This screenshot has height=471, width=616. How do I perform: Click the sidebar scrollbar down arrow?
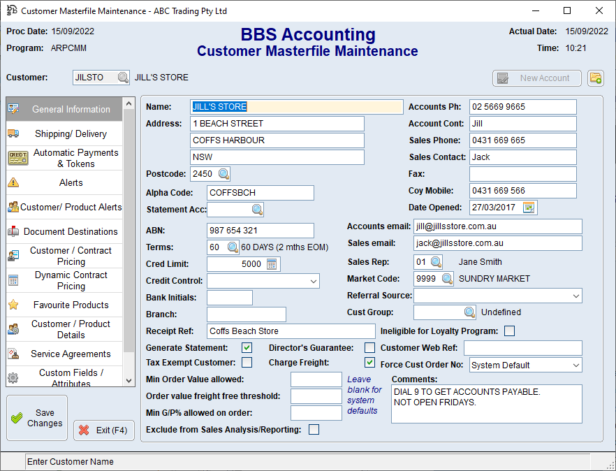[129, 380]
